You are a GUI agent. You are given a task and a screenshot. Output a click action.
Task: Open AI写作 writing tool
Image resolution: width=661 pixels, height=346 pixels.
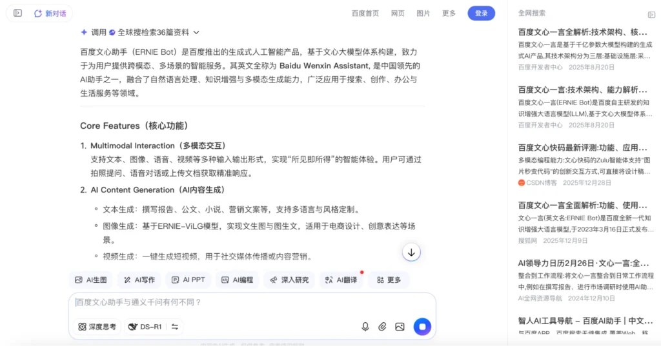[x=139, y=280]
